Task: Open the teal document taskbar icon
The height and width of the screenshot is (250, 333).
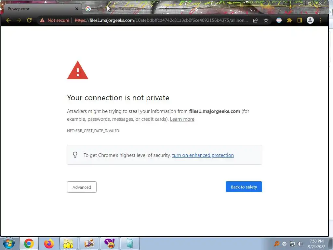Action: pos(130,243)
